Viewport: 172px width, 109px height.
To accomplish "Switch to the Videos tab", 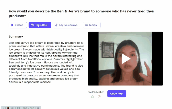I will (18, 25).
